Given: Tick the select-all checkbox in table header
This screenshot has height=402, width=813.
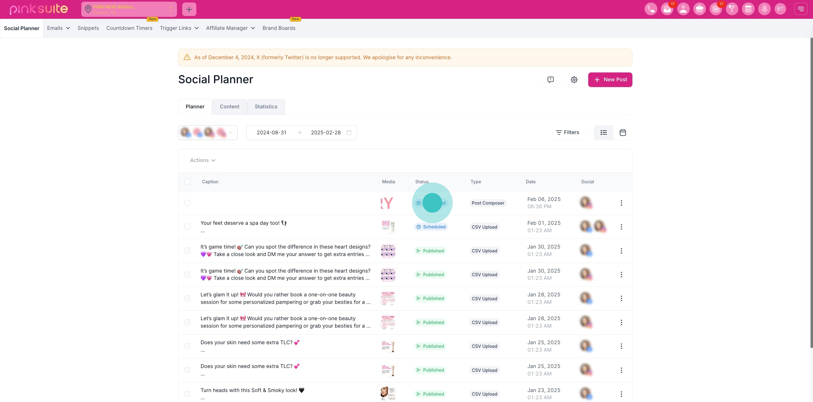Looking at the screenshot, I should pyautogui.click(x=187, y=181).
